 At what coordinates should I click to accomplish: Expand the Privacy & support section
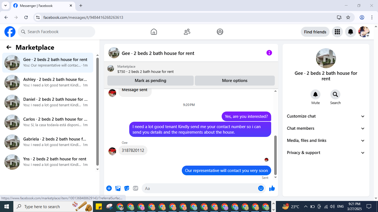click(326, 153)
